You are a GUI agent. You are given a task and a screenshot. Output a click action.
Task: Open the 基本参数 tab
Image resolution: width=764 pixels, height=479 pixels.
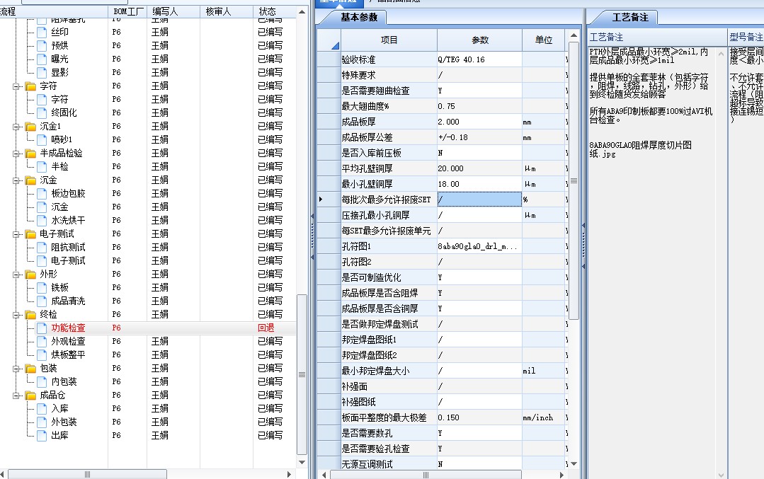tap(358, 18)
